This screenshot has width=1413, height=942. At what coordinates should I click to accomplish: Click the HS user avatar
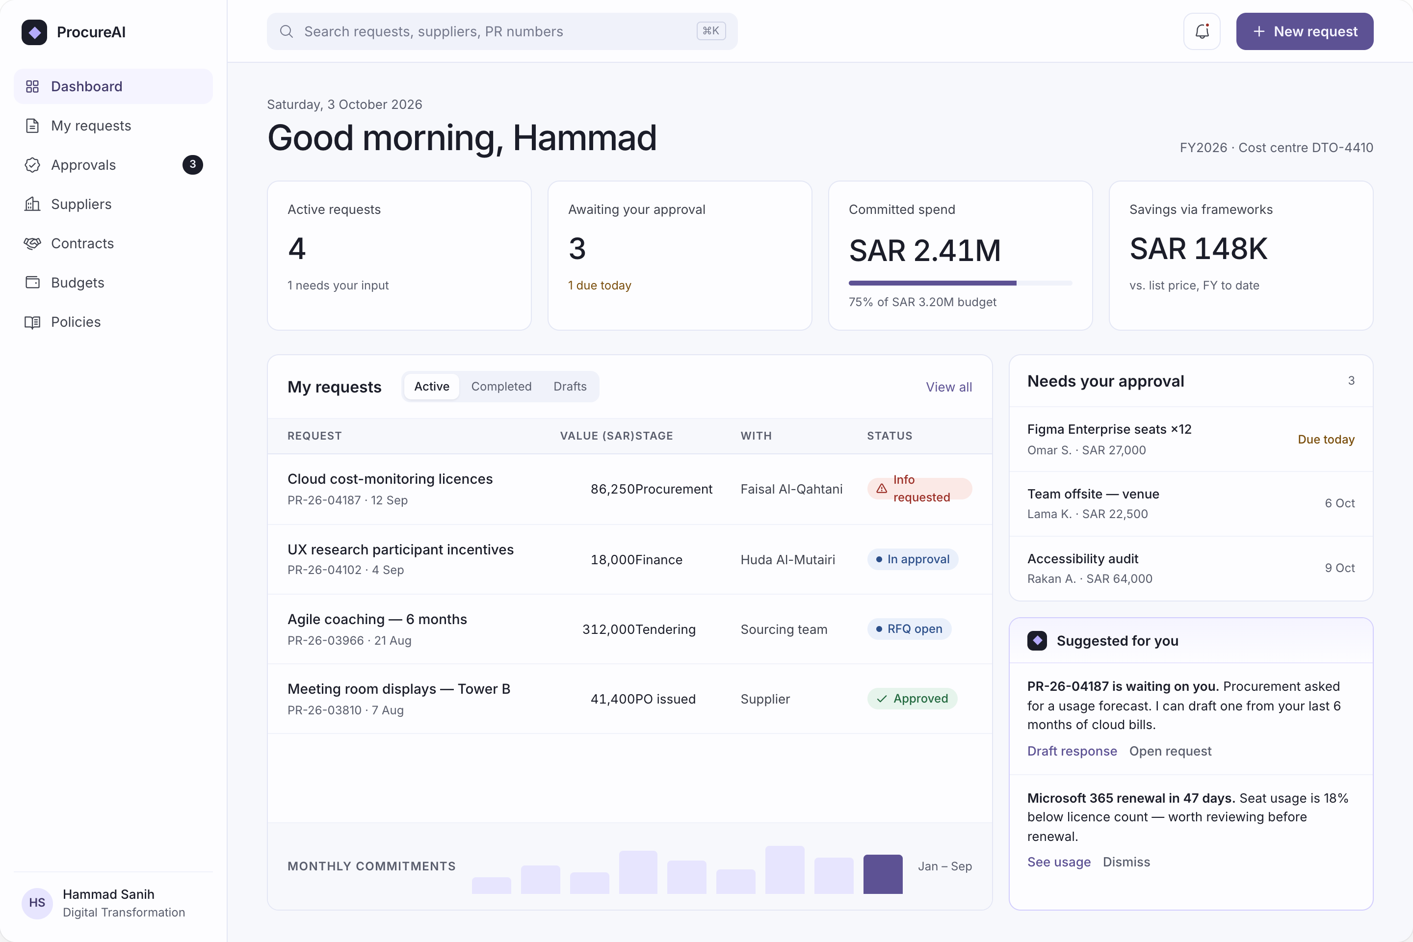pyautogui.click(x=37, y=903)
